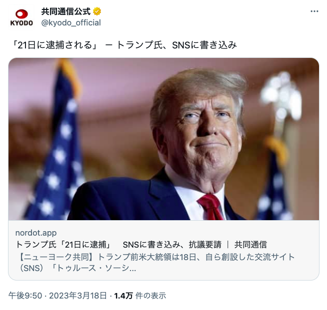This screenshot has width=327, height=310.
Task: Click the 午後9:50 timestamp
Action: 25,296
